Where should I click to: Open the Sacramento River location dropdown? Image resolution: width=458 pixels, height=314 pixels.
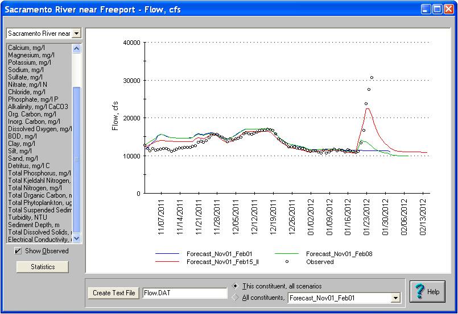click(76, 34)
